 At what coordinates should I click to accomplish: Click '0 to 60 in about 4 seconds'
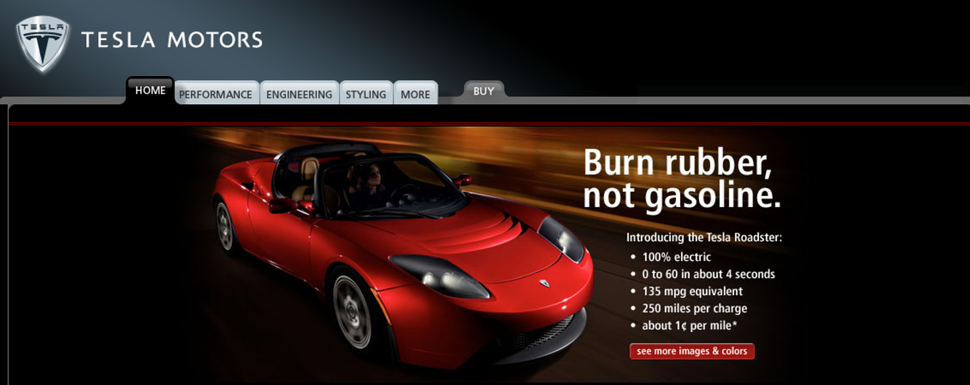(708, 274)
